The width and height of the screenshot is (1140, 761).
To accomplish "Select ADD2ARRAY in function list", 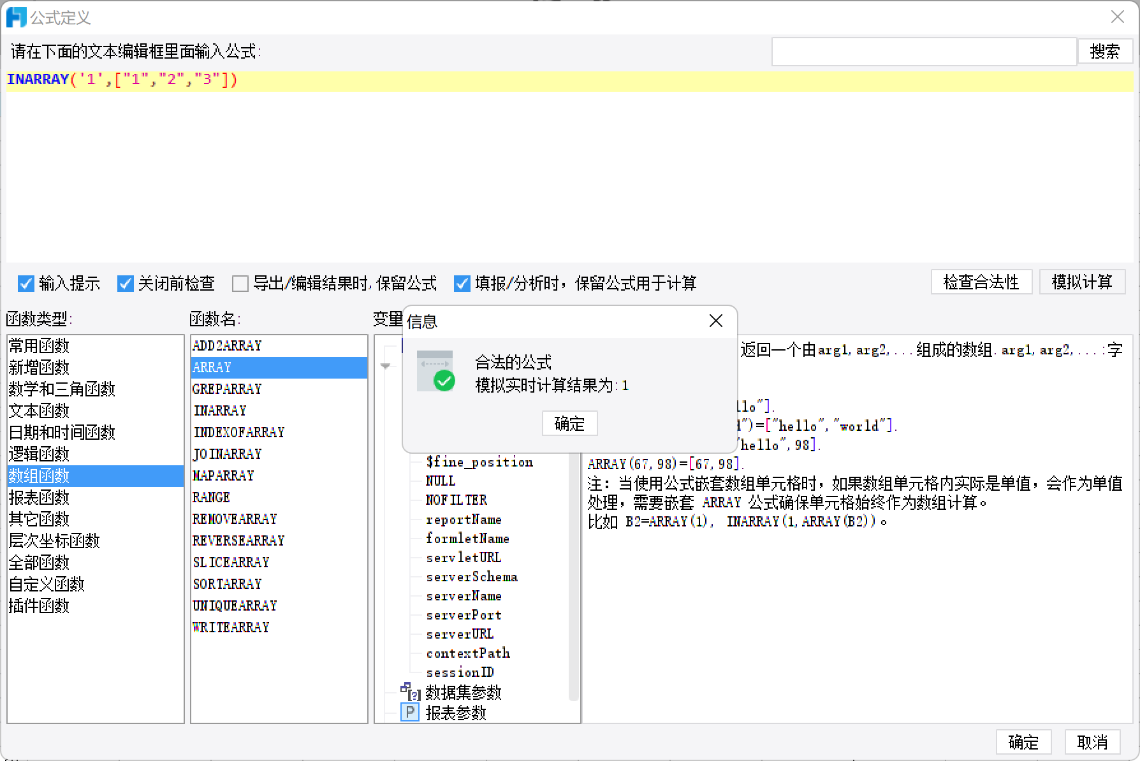I will point(279,346).
